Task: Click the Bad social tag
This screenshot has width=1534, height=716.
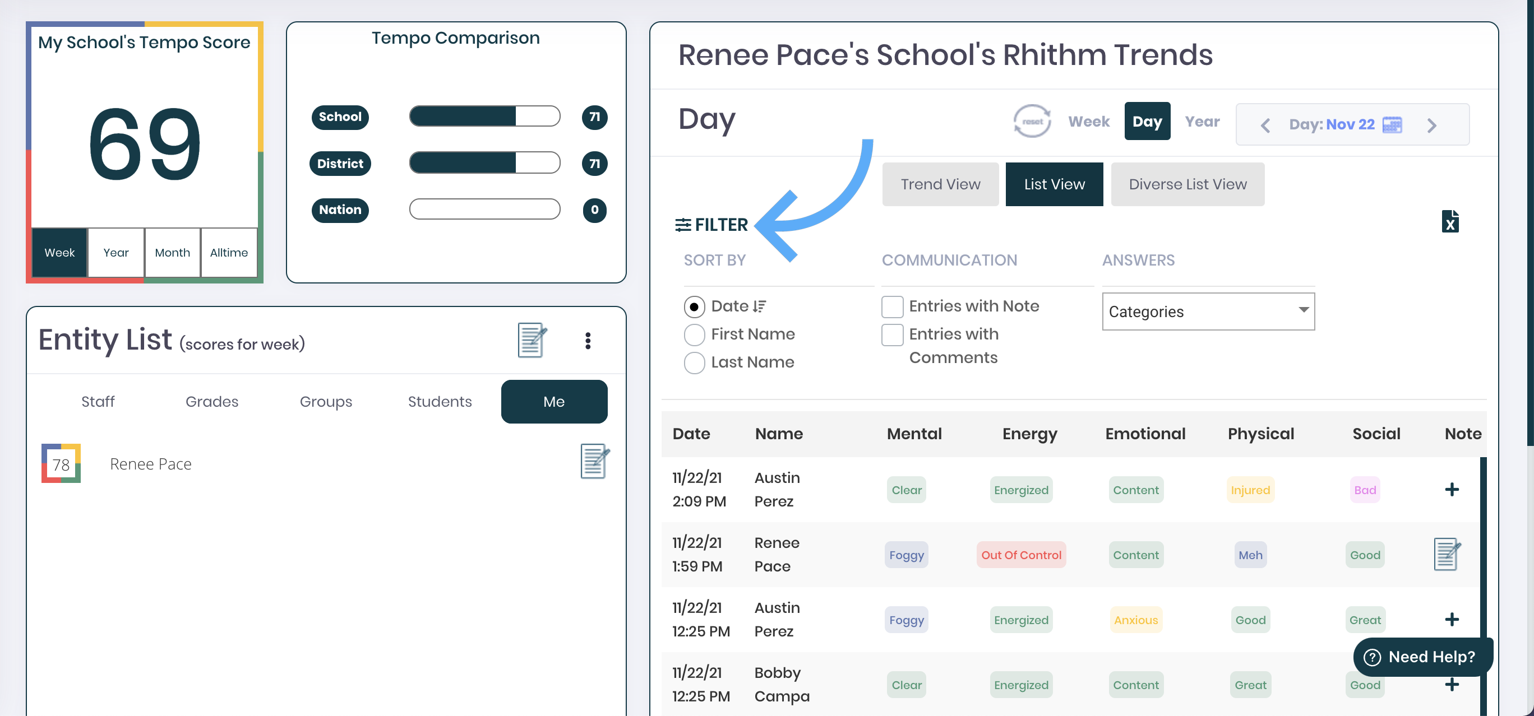Action: coord(1365,490)
